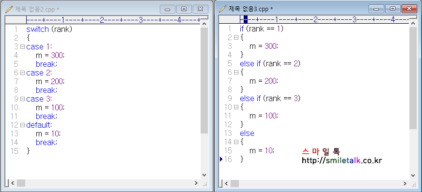422x192 pixels.
Task: Click the title text 제목 없음3.cpp
Action: 251,9
